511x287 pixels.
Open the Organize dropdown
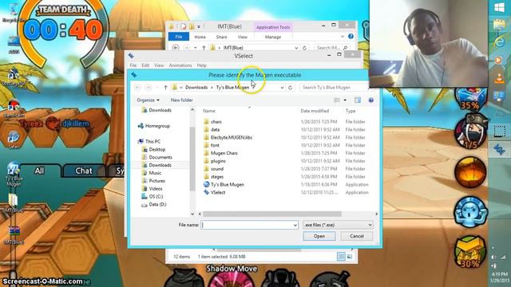tap(148, 100)
